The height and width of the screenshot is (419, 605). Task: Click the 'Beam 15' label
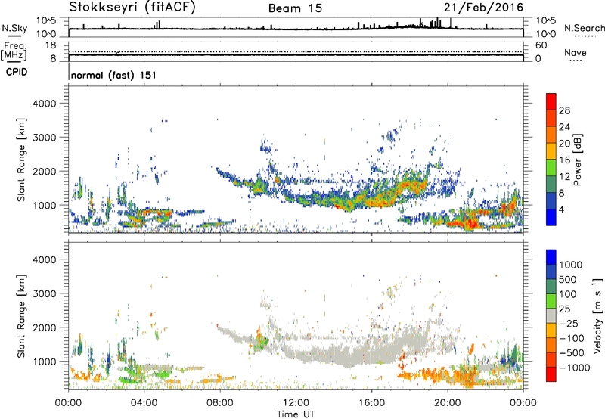[x=295, y=8]
